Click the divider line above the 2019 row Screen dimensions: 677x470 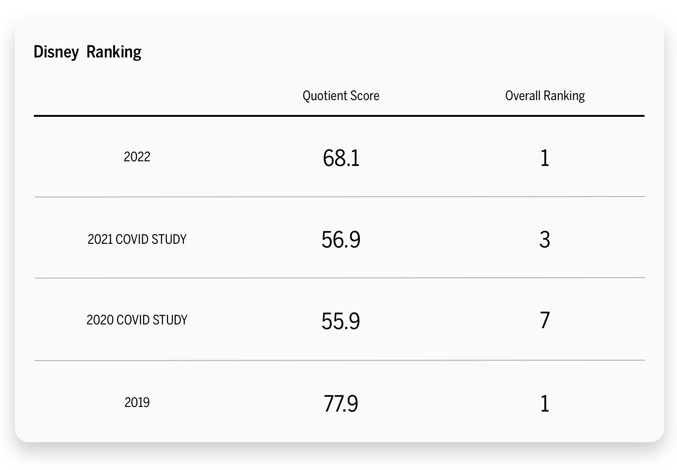339,360
